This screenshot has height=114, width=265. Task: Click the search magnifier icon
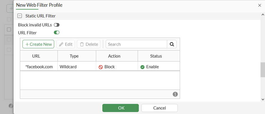tap(172, 44)
